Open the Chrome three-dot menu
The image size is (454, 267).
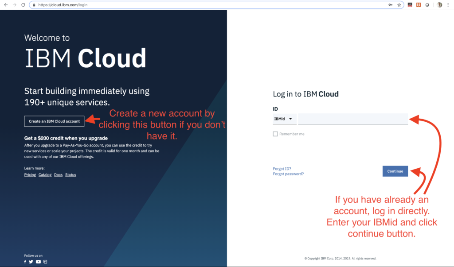tap(448, 5)
